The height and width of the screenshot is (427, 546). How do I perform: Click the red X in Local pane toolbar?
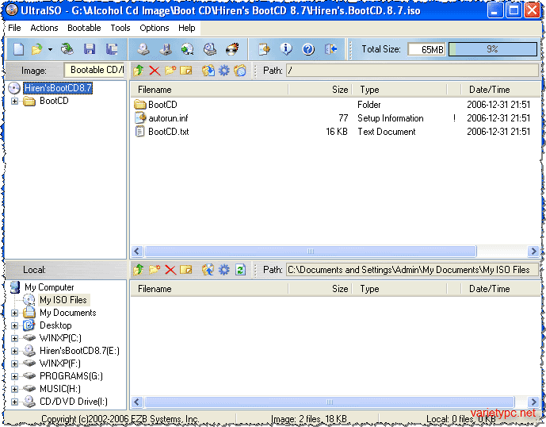[170, 270]
